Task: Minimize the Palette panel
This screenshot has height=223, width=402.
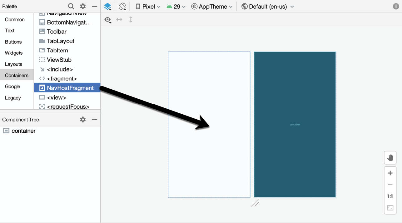Action: click(94, 6)
